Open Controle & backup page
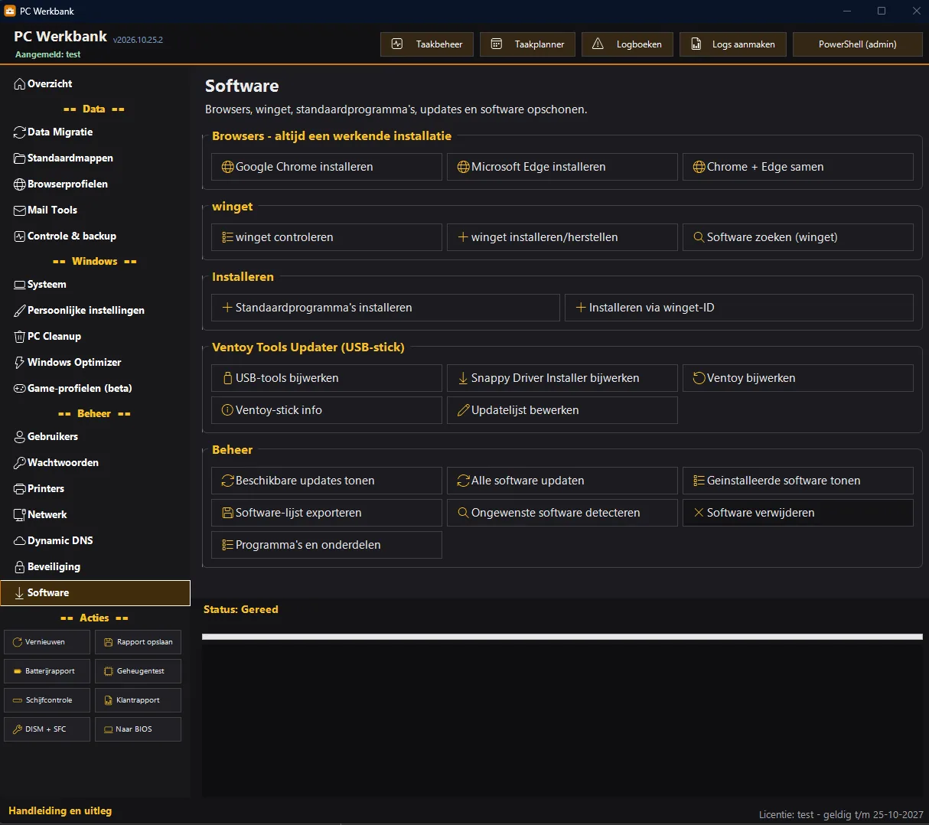This screenshot has height=825, width=929. (x=95, y=236)
